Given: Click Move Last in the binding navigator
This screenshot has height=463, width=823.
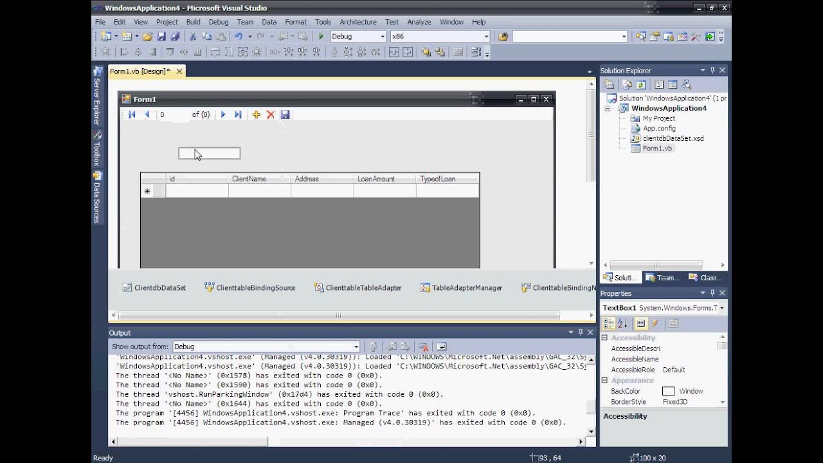Looking at the screenshot, I should [x=238, y=114].
